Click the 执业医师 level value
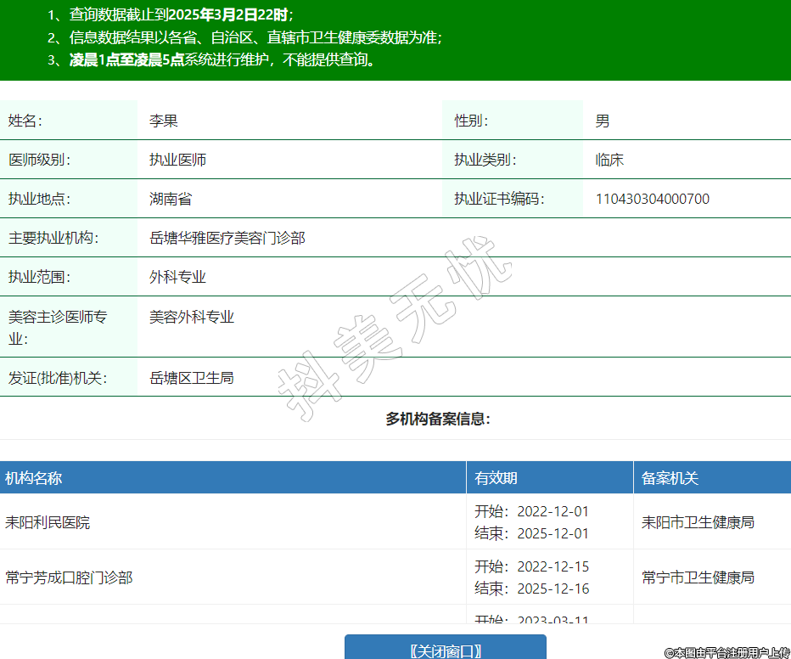 [x=177, y=160]
